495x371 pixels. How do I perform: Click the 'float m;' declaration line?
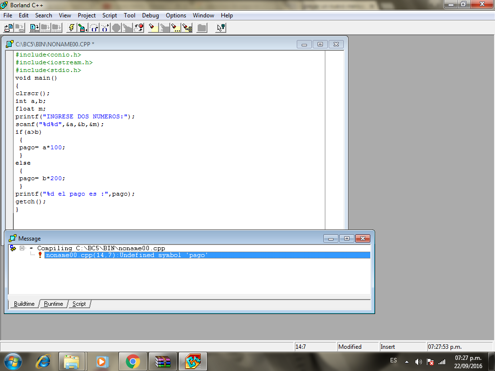click(x=30, y=109)
